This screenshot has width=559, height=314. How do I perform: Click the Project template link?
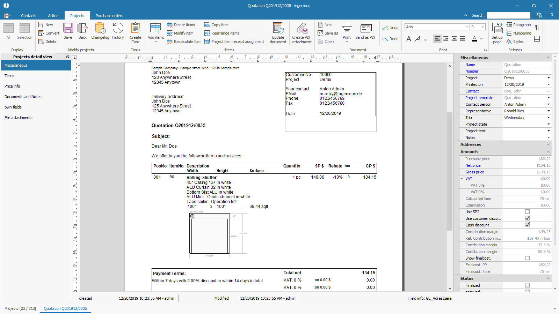[x=479, y=98]
